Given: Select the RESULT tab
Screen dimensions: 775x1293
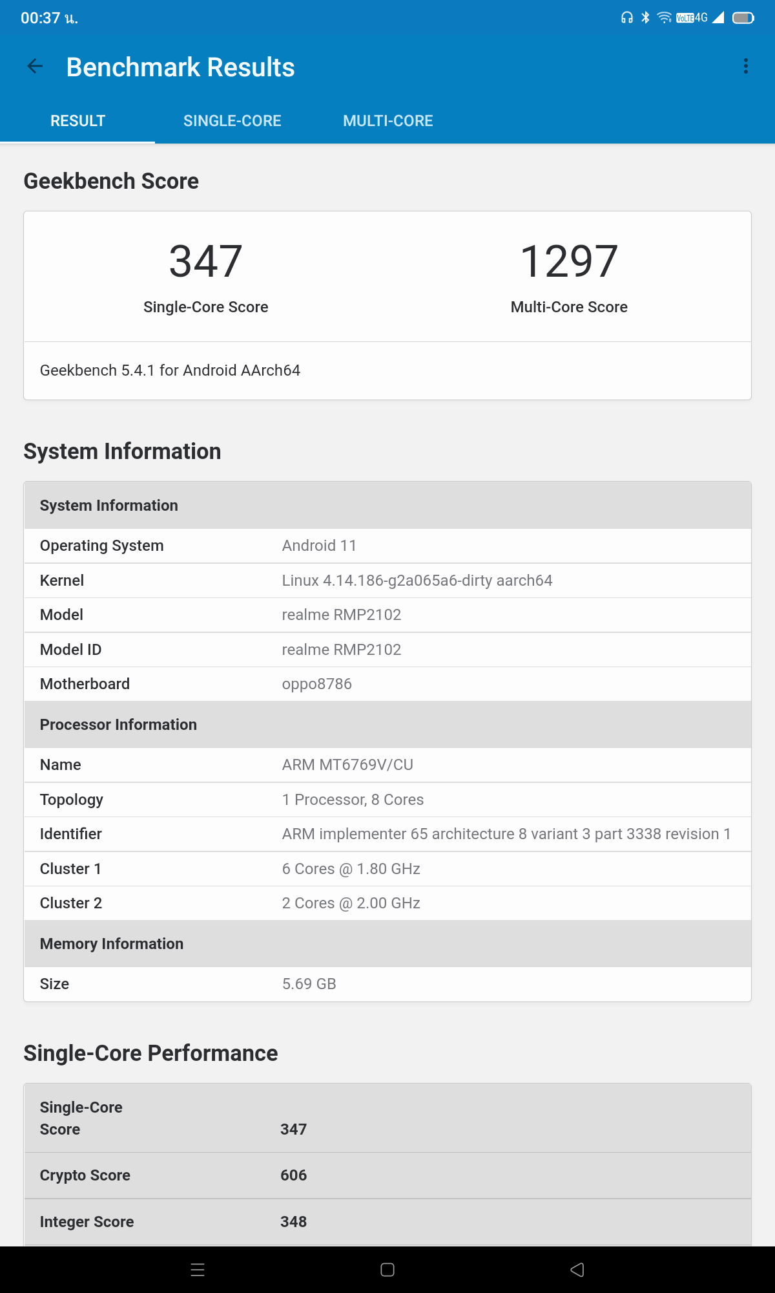Looking at the screenshot, I should pos(77,121).
